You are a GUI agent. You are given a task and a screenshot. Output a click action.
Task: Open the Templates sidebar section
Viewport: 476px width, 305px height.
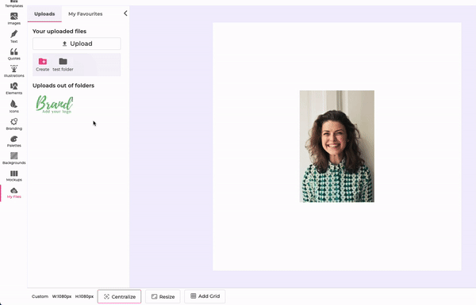pos(14,4)
